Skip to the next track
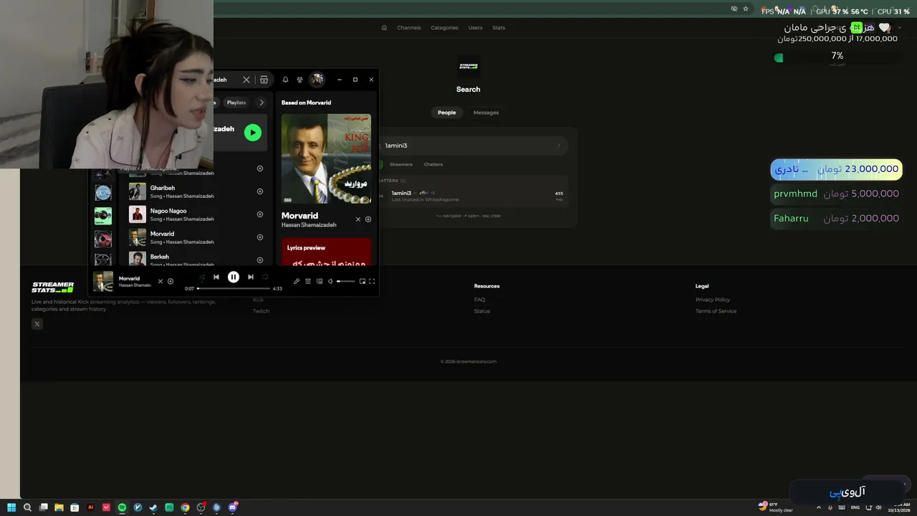 tap(251, 277)
